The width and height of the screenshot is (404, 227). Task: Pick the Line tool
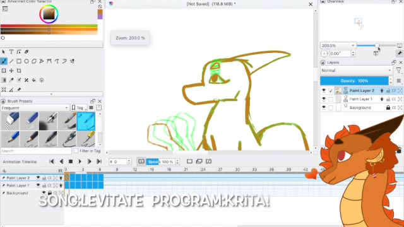[x=11, y=61]
